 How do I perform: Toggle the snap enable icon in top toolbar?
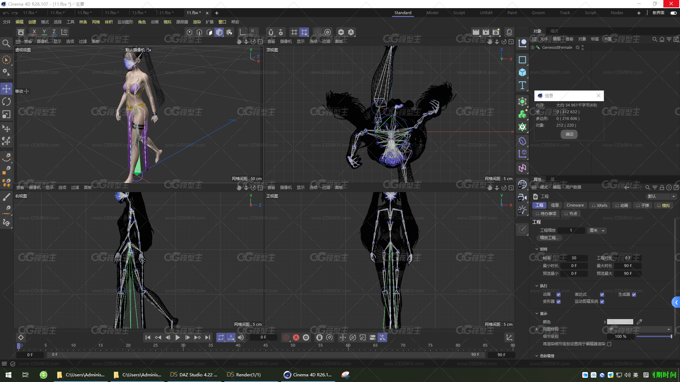pos(271,32)
